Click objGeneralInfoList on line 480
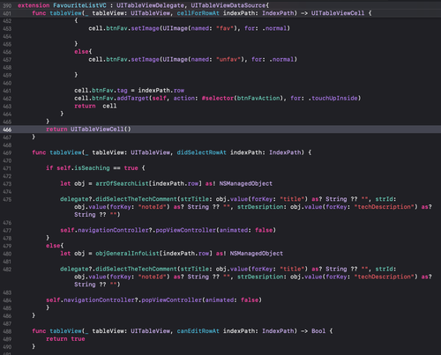This screenshot has height=355, width=441. click(127, 254)
